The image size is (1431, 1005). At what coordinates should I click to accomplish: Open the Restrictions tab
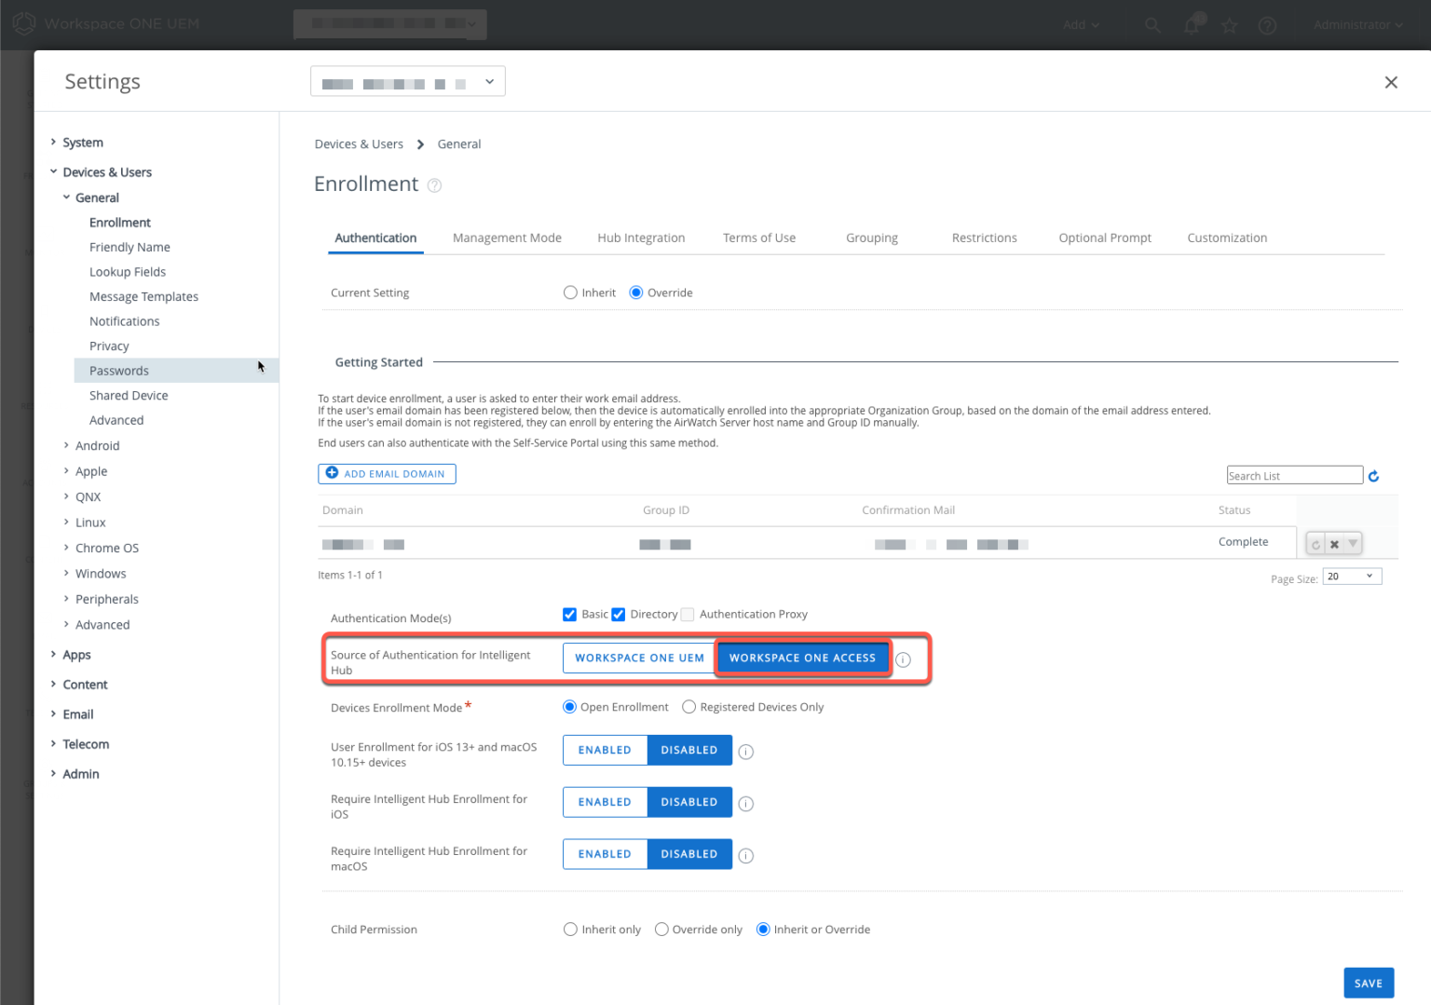tap(984, 238)
